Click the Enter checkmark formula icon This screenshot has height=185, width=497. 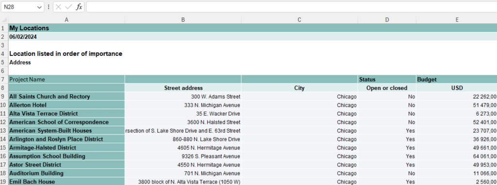68,7
